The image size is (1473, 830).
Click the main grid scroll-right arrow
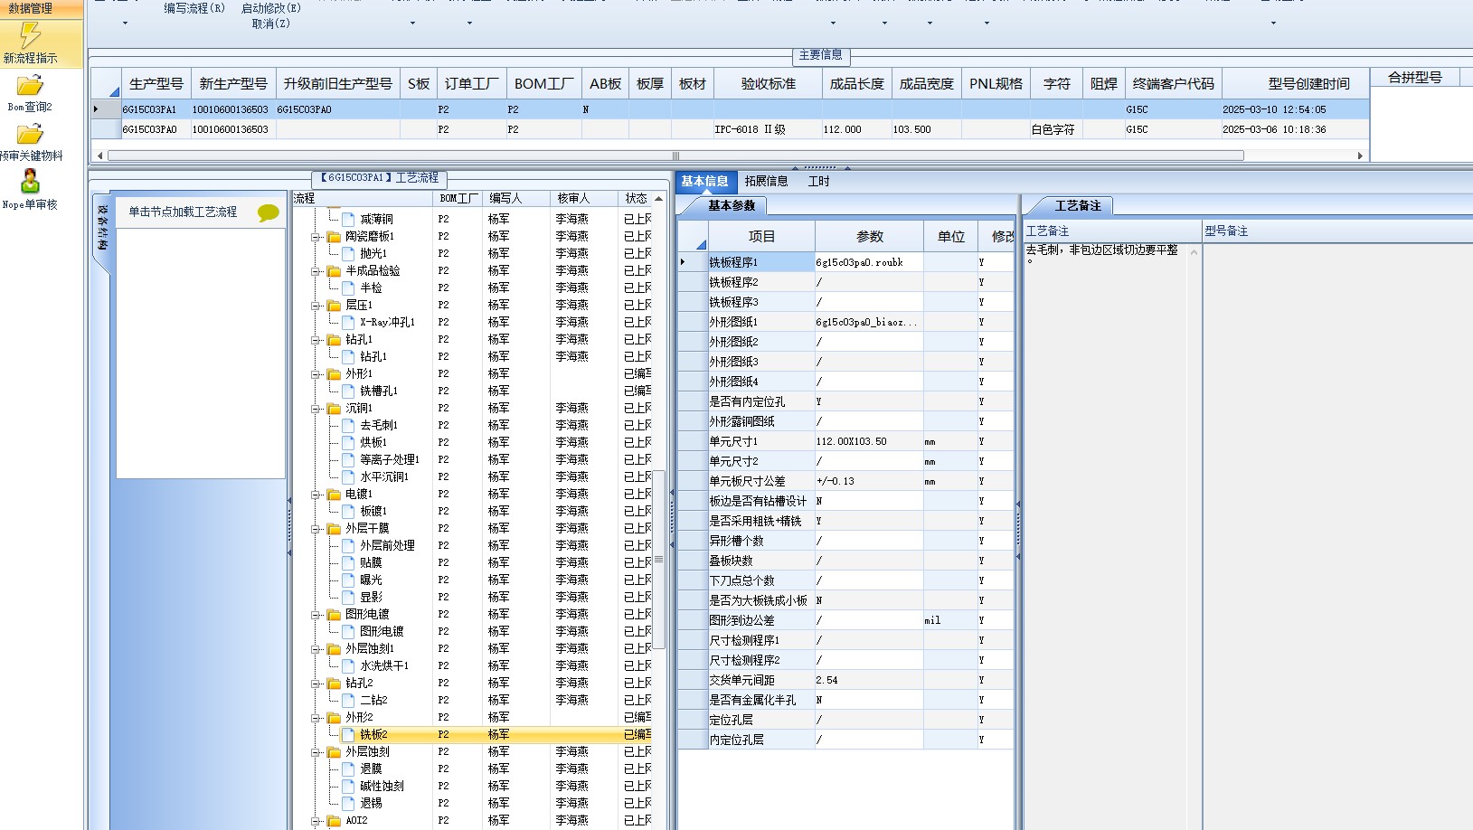[x=1360, y=156]
